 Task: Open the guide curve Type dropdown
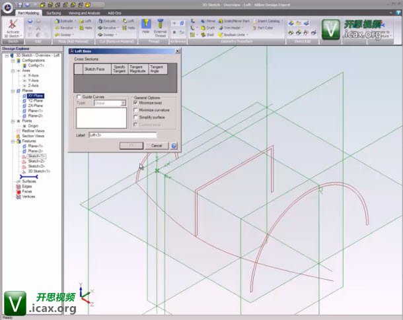pyautogui.click(x=122, y=104)
